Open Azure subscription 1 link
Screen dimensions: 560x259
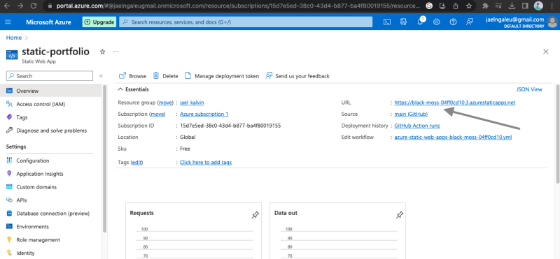[x=204, y=114]
